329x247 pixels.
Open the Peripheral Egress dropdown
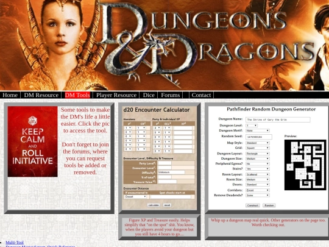(258, 163)
